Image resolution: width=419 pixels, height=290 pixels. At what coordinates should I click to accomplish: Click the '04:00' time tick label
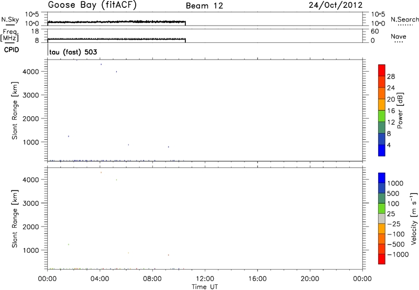100,279
